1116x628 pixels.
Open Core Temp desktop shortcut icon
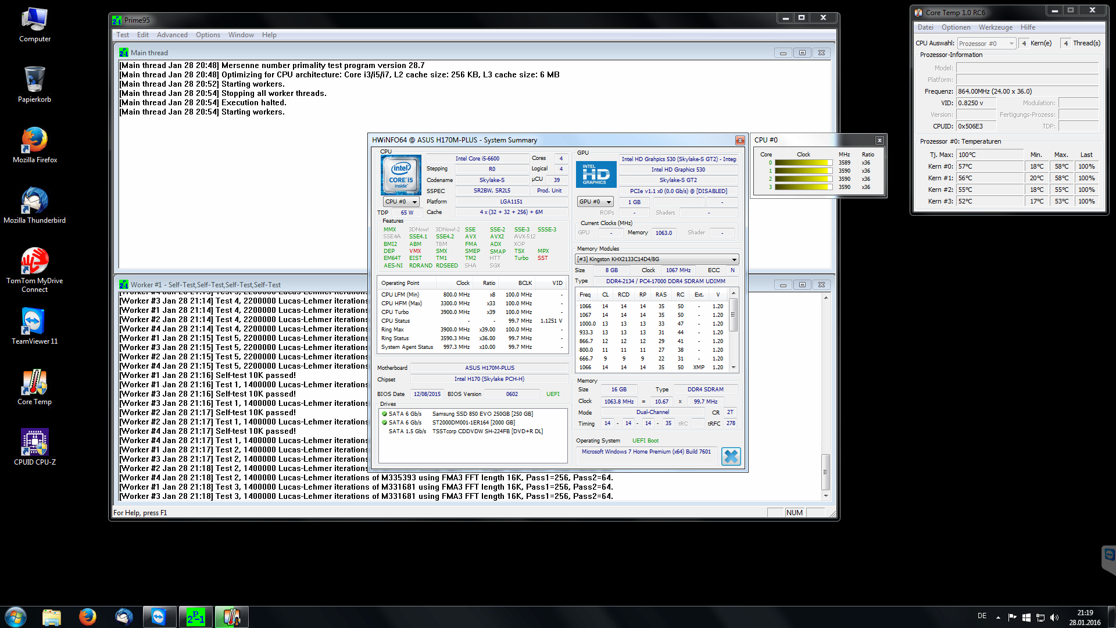(x=35, y=383)
